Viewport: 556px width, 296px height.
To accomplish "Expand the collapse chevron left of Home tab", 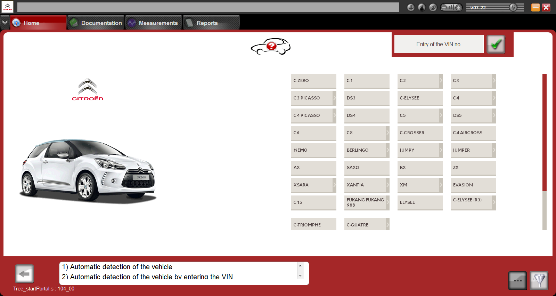I will (5, 22).
